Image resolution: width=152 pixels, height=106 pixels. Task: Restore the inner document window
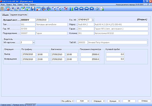148,4
